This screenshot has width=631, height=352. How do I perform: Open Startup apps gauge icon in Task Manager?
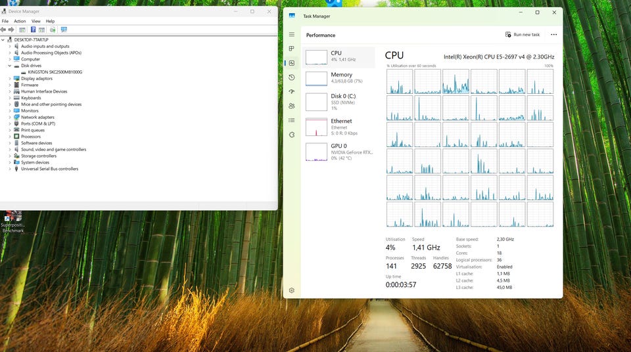292,92
